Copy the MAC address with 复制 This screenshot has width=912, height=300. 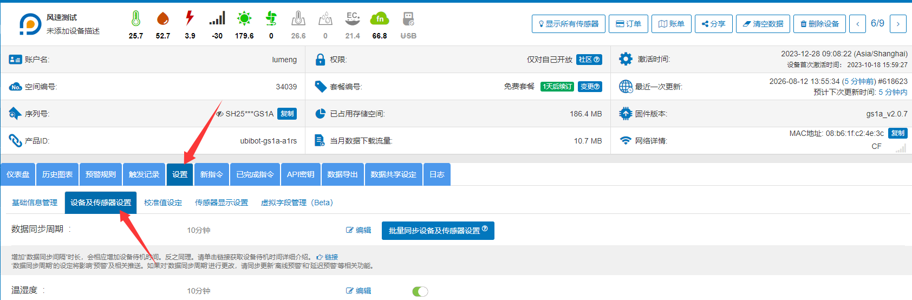898,133
